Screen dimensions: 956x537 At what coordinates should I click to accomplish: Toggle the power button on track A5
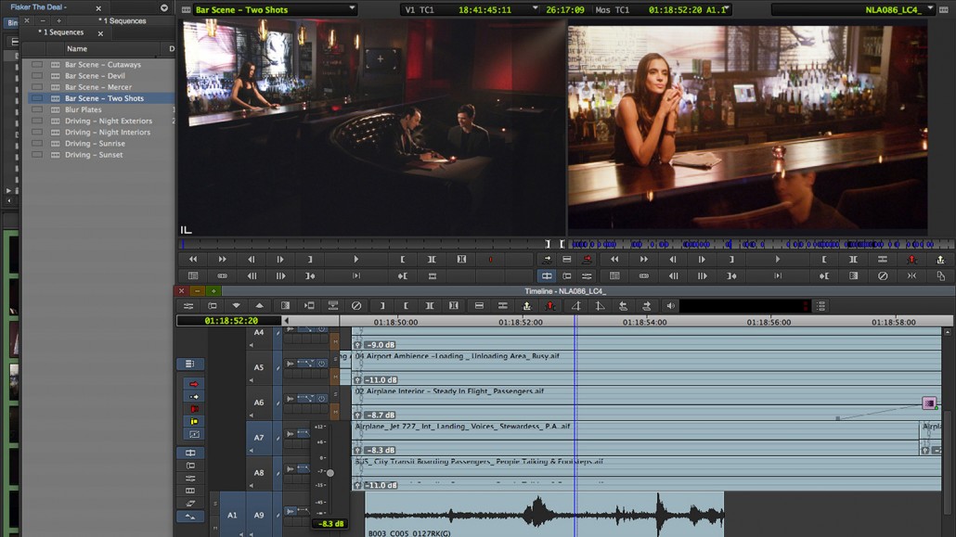[322, 364]
